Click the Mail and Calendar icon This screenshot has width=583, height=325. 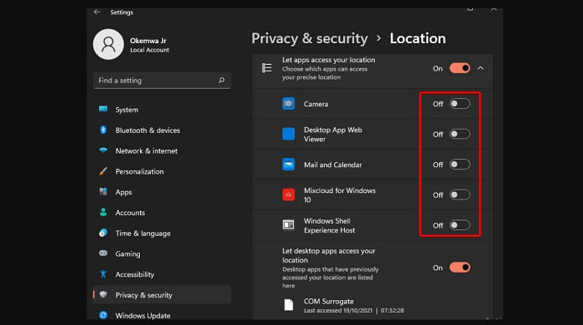[288, 165]
